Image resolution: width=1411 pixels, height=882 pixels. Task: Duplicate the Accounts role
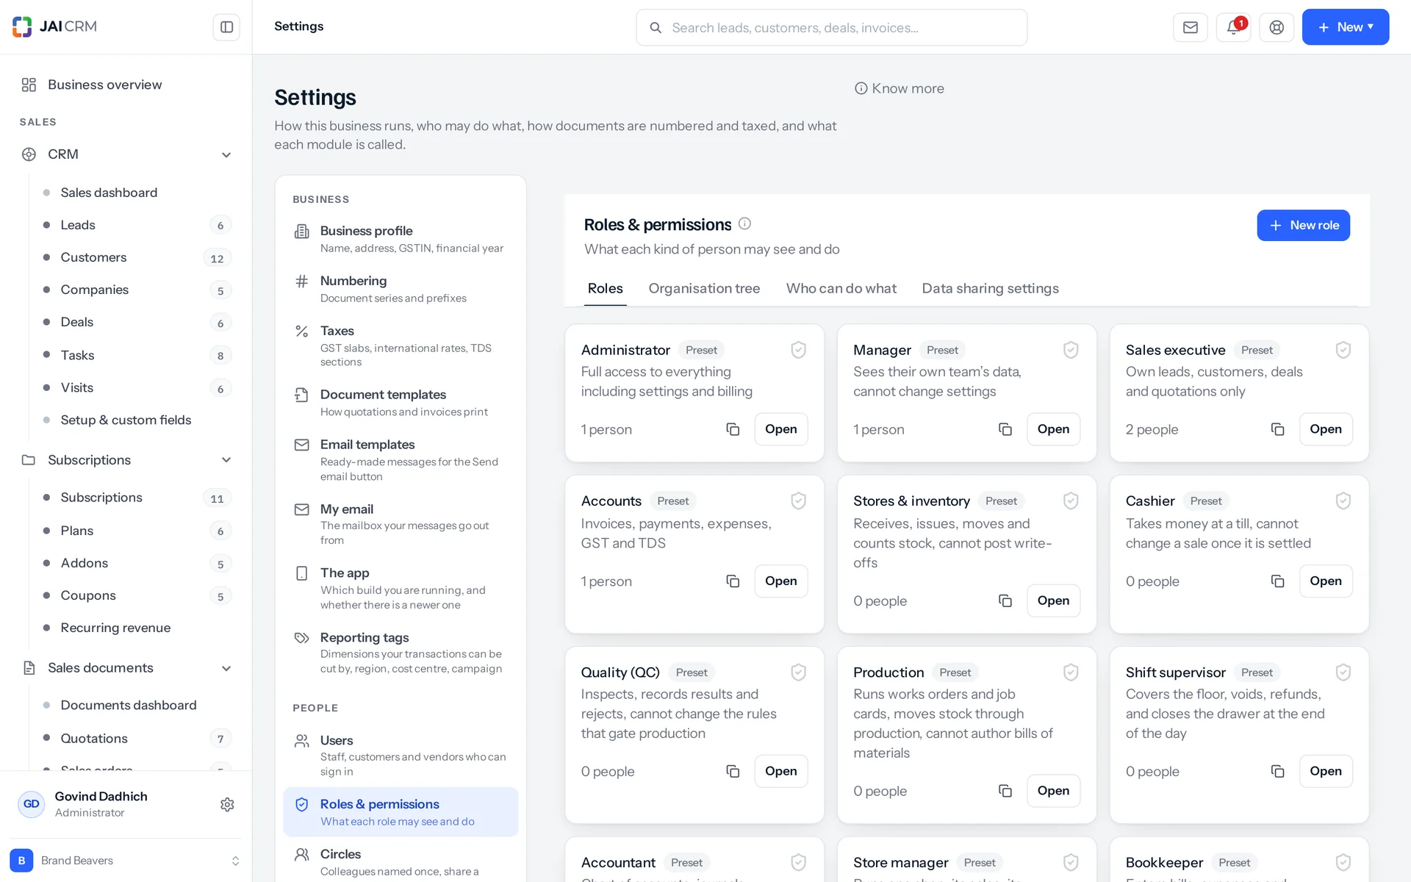733,581
